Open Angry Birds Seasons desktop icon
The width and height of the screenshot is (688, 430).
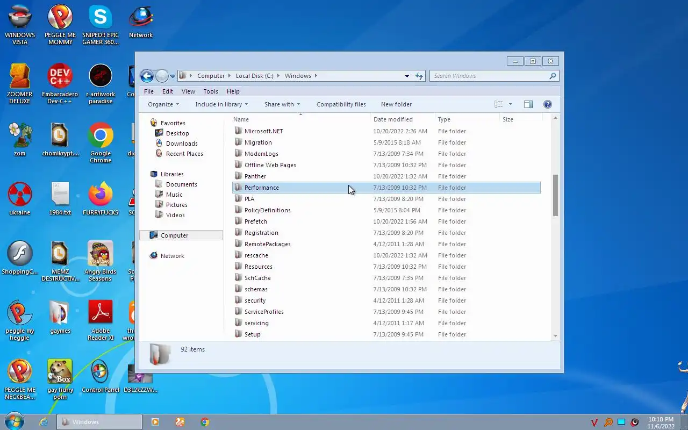[x=101, y=261]
